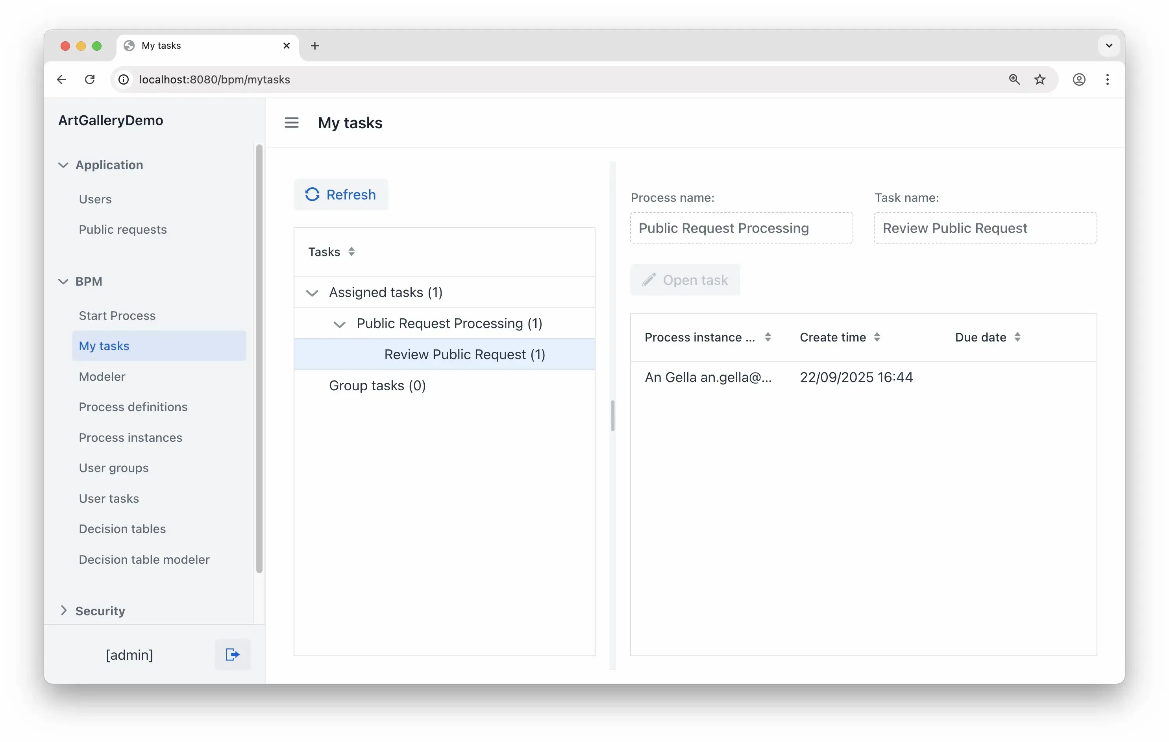Open the new tab plus button

point(314,46)
